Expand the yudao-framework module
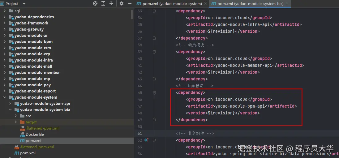Image resolution: width=339 pixels, height=158 pixels. coord(5,23)
